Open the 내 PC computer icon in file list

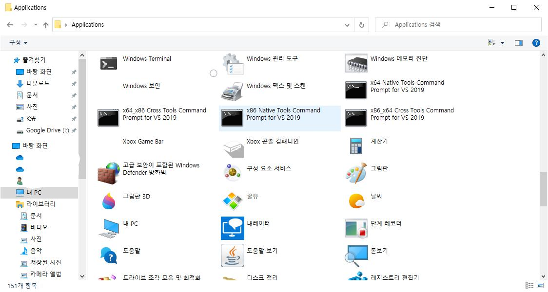(x=109, y=228)
